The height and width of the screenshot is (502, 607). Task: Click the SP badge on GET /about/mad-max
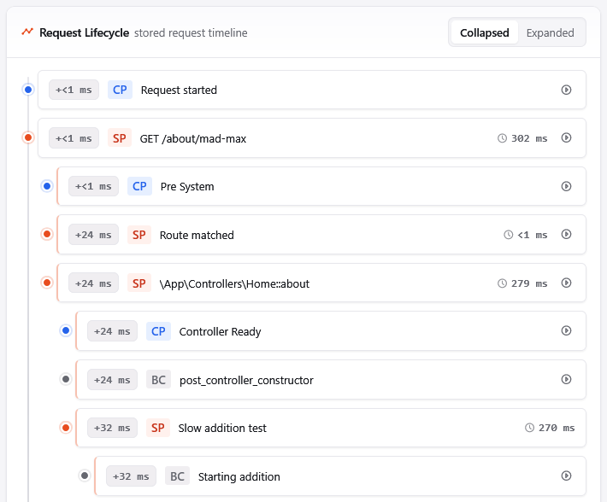119,138
